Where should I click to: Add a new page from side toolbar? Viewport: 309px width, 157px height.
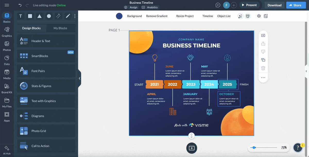click(x=263, y=35)
